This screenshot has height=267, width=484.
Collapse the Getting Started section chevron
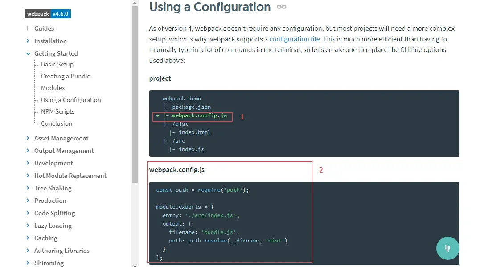28,53
